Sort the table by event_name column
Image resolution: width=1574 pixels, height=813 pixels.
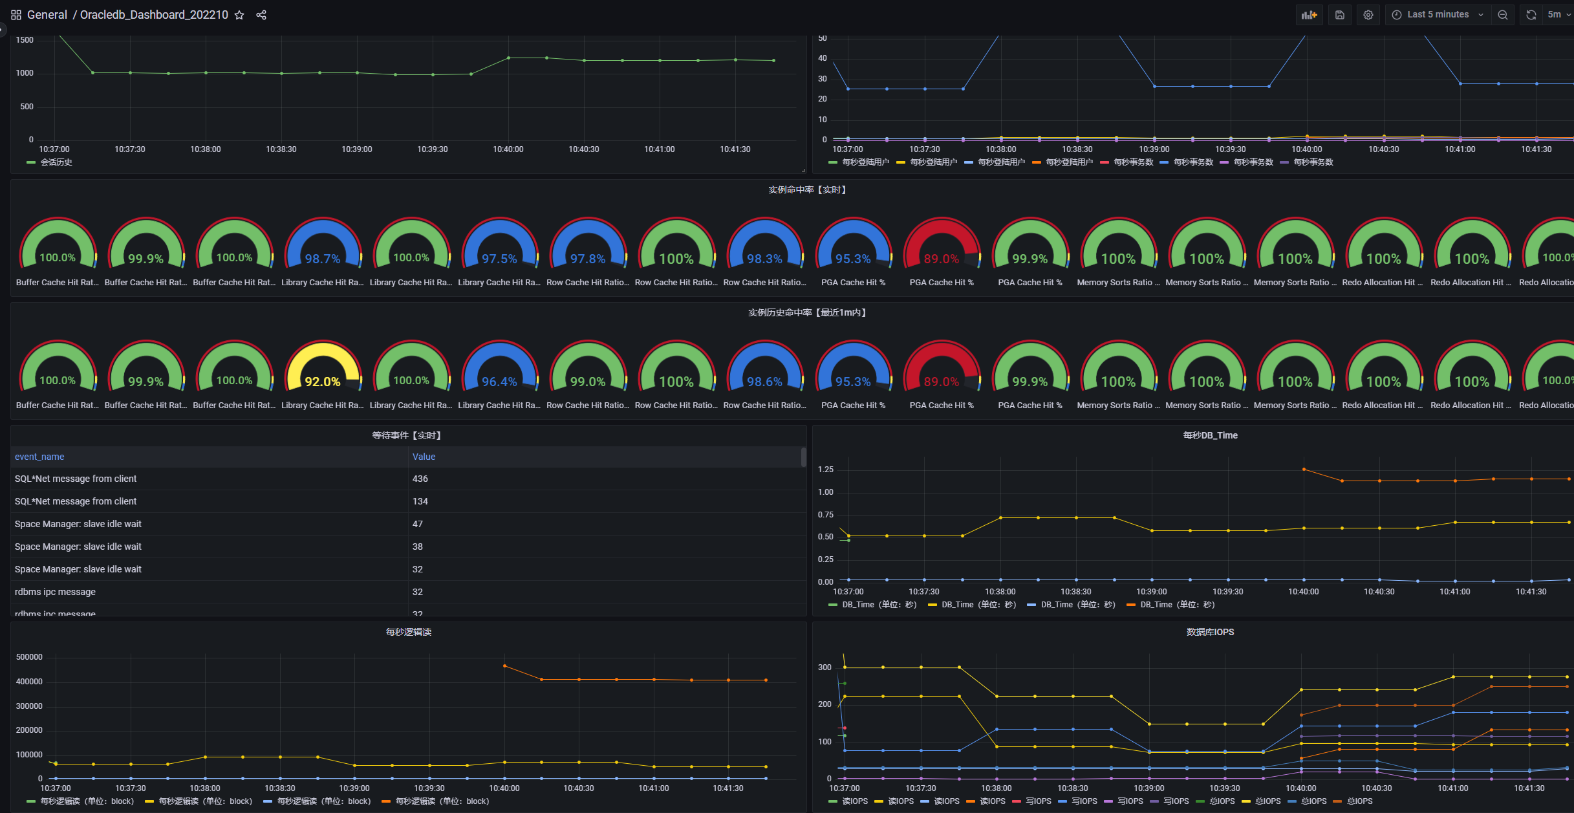tap(39, 457)
